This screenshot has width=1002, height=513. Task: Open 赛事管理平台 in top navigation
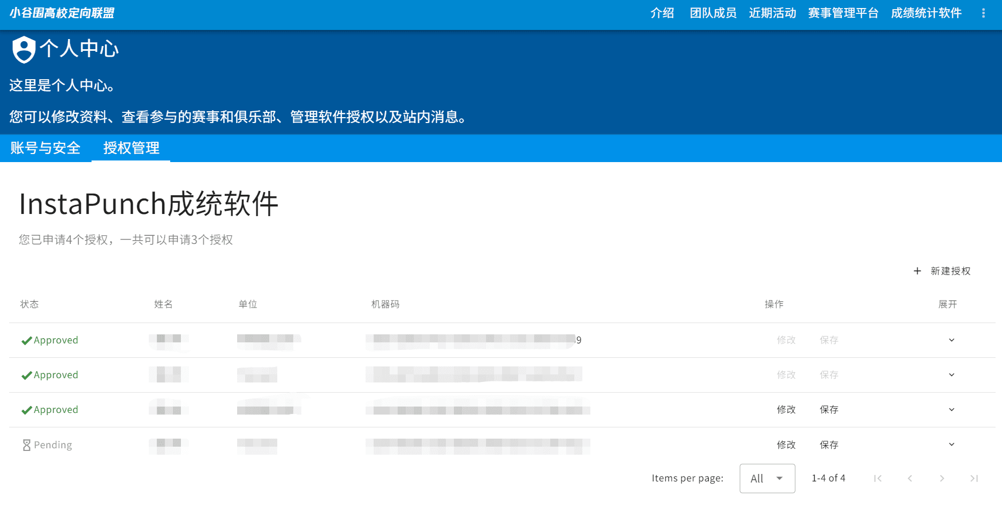click(x=843, y=13)
